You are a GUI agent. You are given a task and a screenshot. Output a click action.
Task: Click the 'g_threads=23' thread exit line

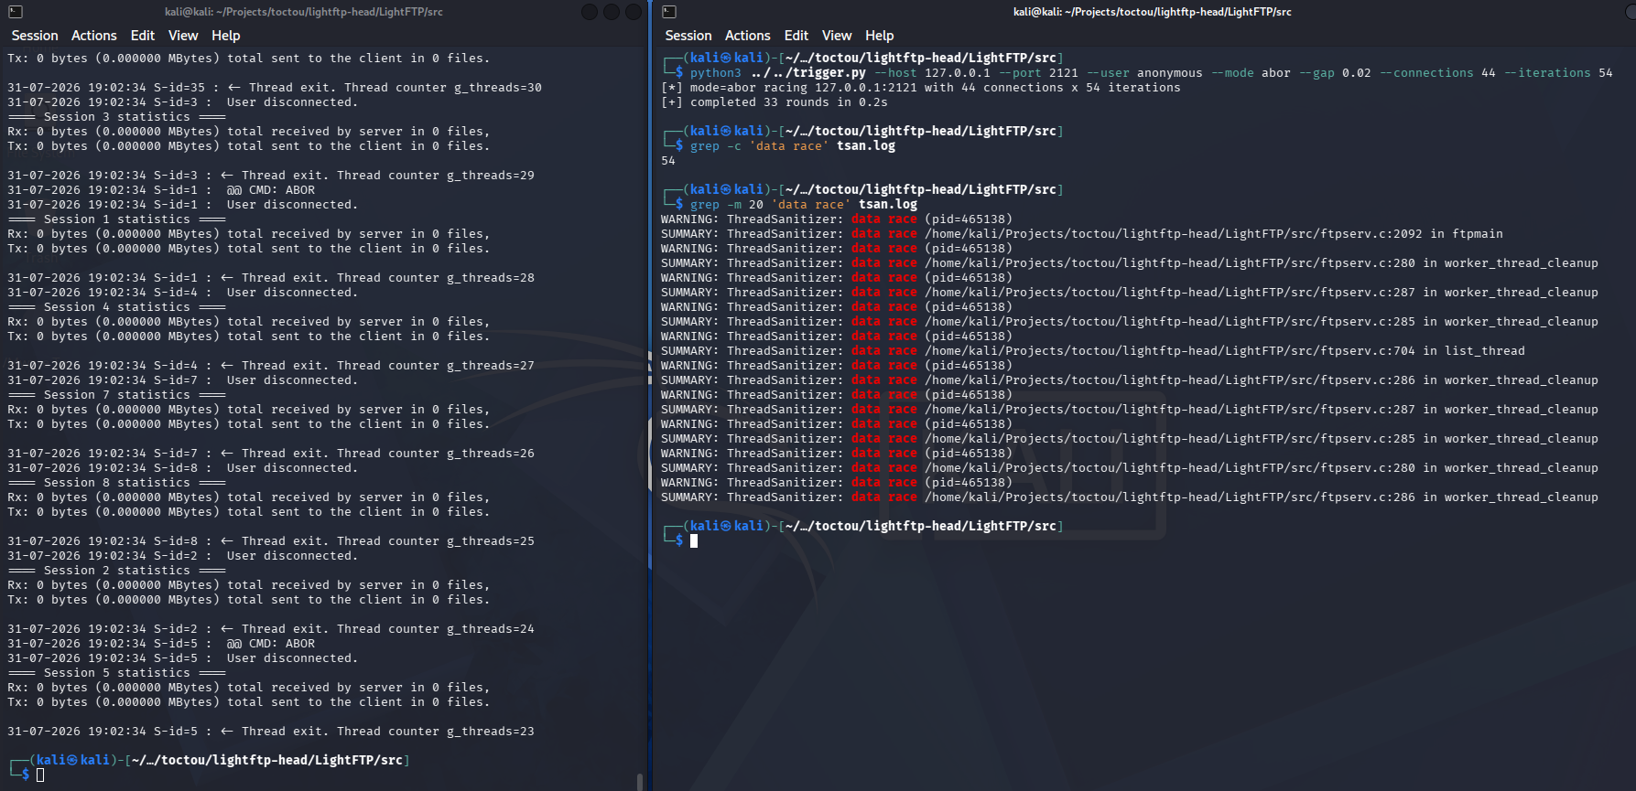[x=271, y=732]
